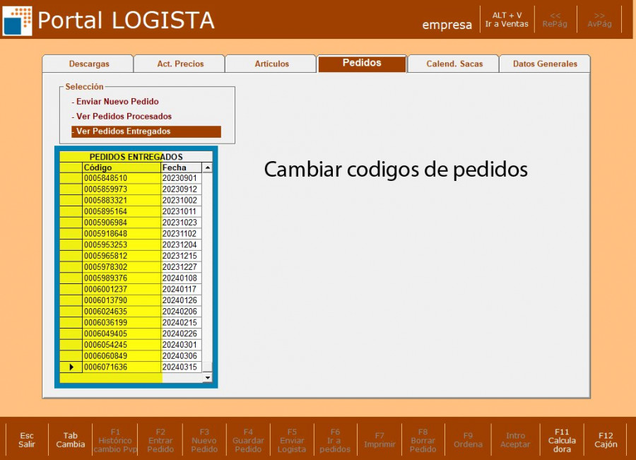Open the F11 Calculadora button
This screenshot has width=636, height=460.
pos(562,440)
